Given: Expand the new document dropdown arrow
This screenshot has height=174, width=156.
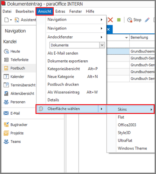Looking at the screenshot, I should click(11, 20).
